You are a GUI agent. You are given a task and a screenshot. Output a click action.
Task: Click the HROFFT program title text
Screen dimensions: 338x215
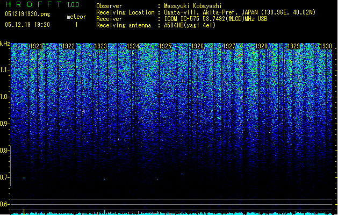[33, 4]
